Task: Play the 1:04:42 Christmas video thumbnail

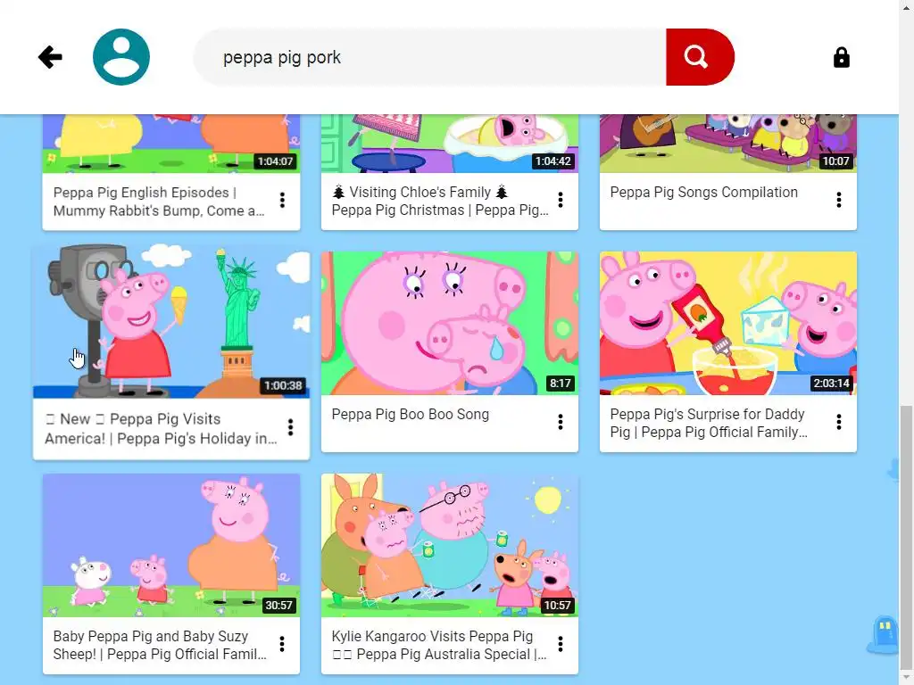Action: click(x=450, y=144)
